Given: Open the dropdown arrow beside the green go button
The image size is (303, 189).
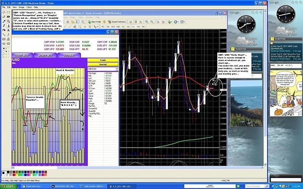Looking at the screenshot, I should [x=241, y=186].
